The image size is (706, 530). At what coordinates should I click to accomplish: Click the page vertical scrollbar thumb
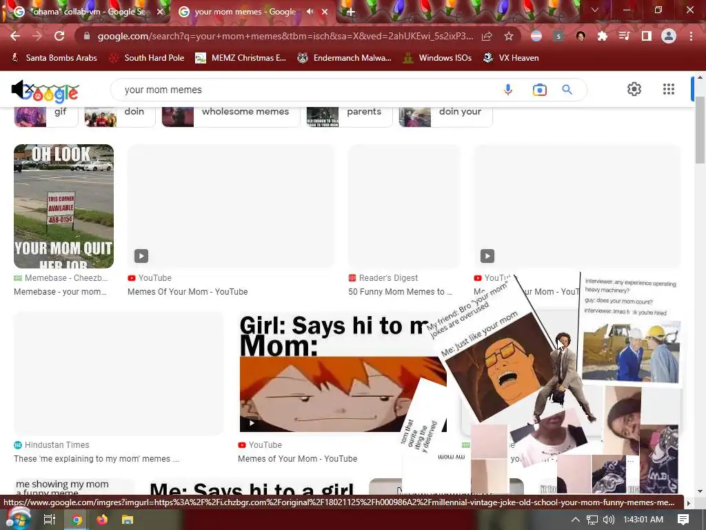point(700,130)
